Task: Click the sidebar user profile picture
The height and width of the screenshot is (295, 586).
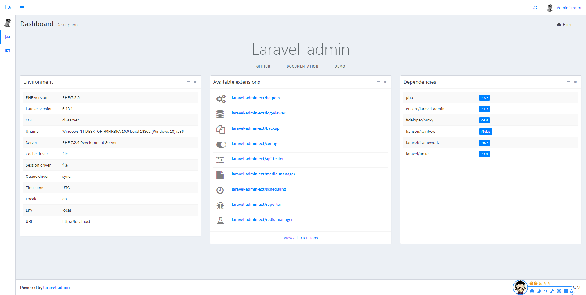Action: pos(8,23)
